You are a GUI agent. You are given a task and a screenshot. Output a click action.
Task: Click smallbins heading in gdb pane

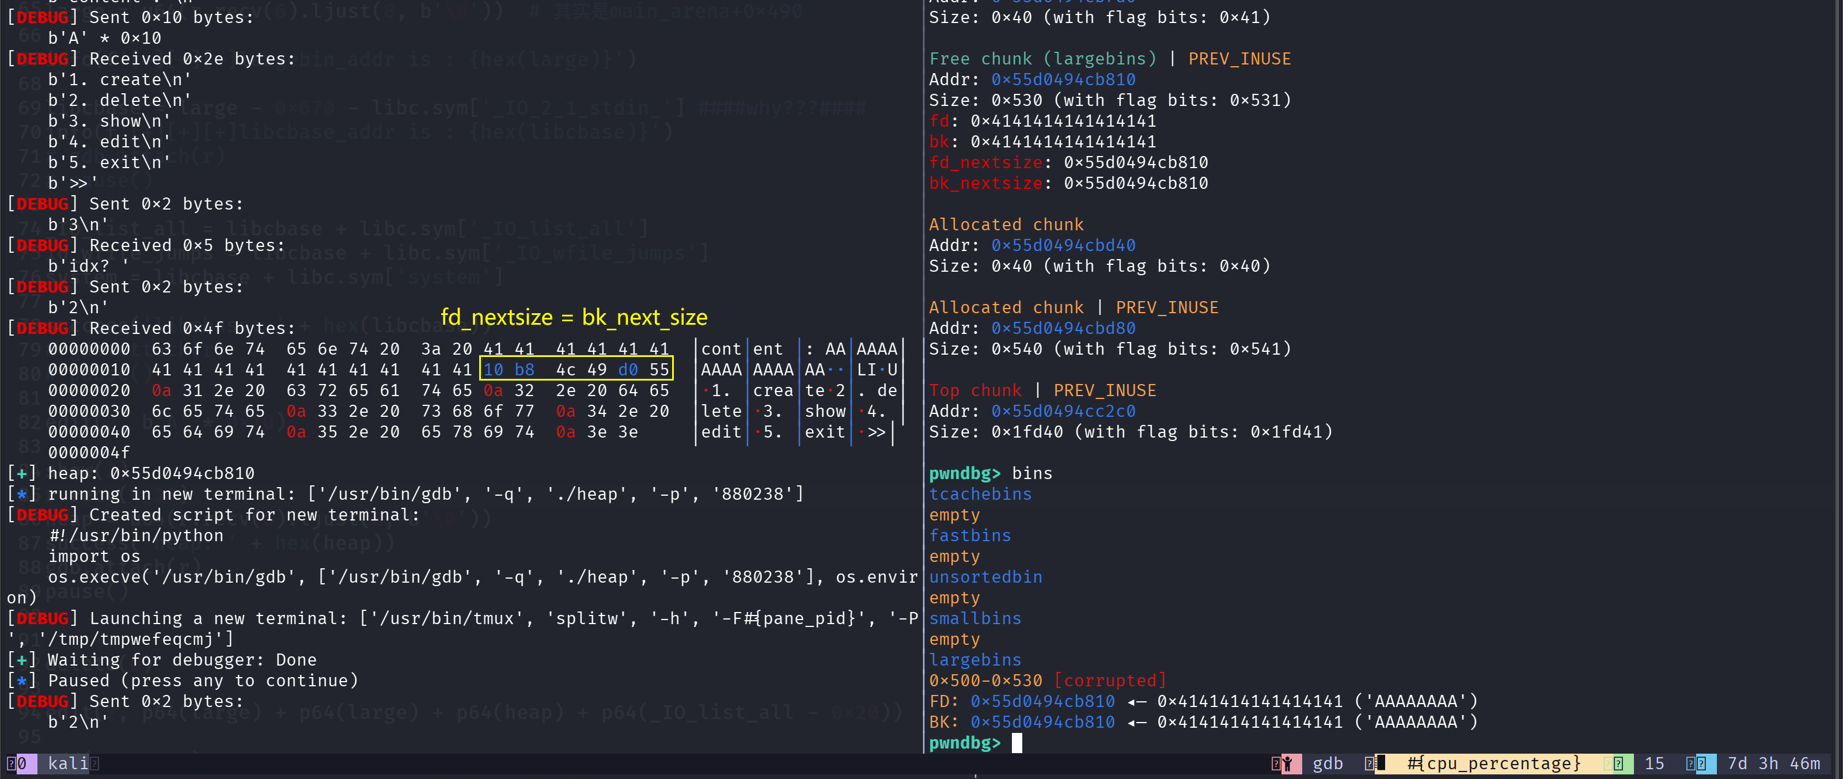975,619
